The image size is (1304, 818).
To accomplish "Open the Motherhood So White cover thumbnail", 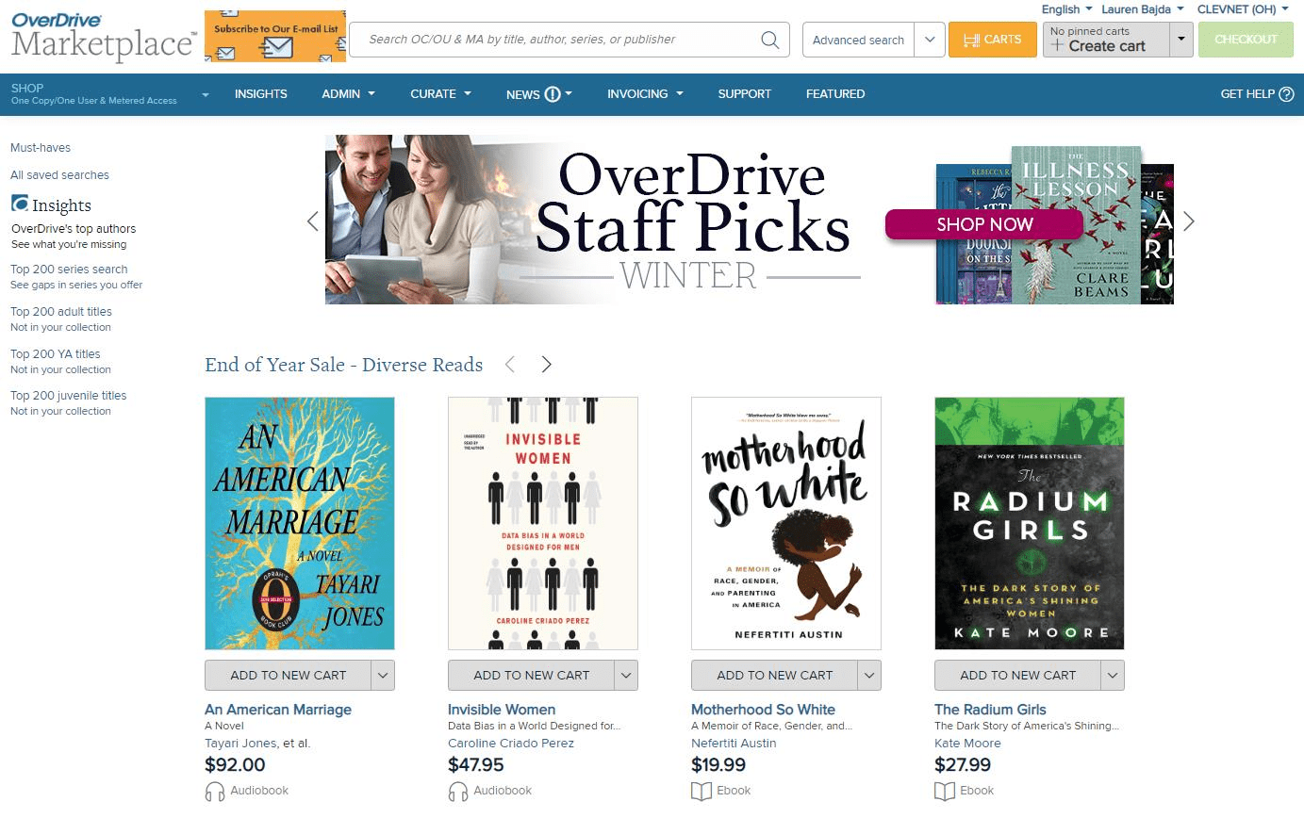I will pyautogui.click(x=786, y=523).
